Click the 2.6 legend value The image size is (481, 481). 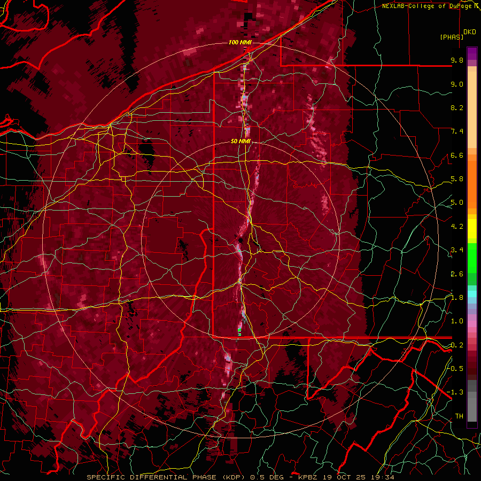(457, 274)
